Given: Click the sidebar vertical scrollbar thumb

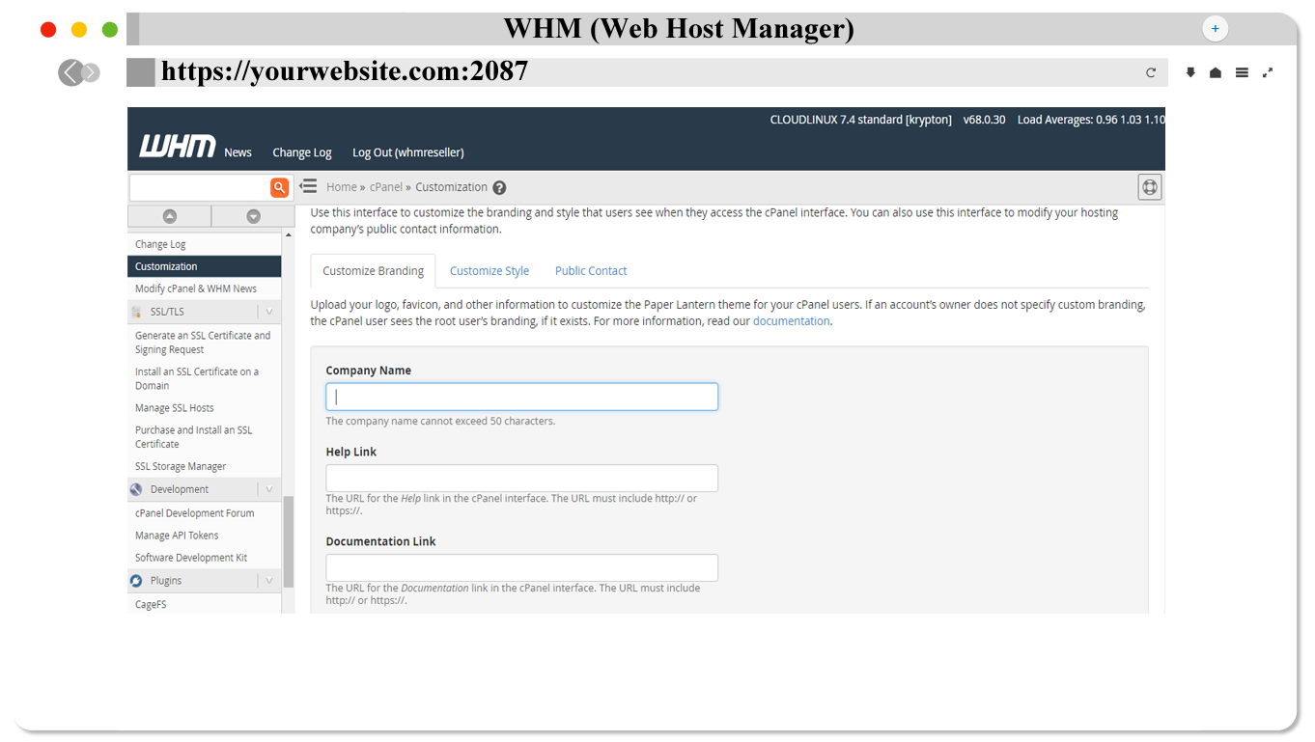Looking at the screenshot, I should pyautogui.click(x=288, y=542).
